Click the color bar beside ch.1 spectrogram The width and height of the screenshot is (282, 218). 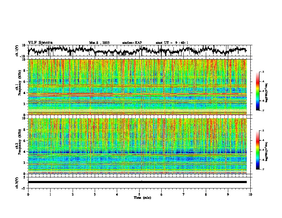(258, 91)
